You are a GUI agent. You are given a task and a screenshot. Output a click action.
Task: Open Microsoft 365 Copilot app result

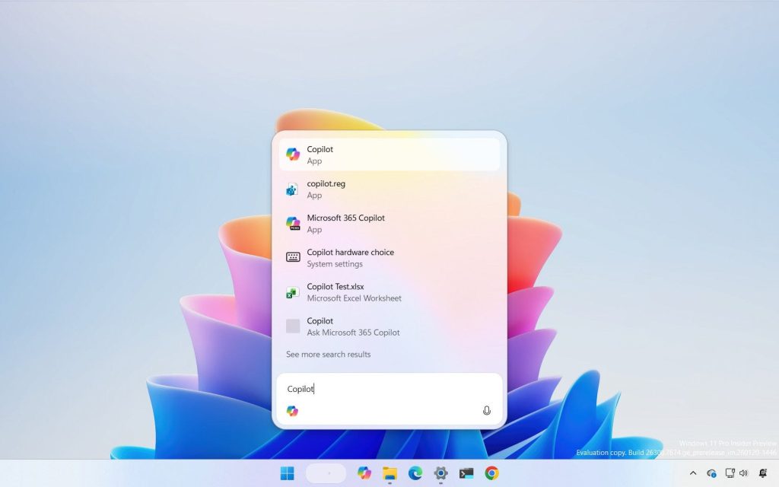point(389,223)
